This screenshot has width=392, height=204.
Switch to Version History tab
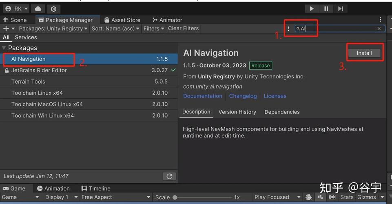click(237, 112)
